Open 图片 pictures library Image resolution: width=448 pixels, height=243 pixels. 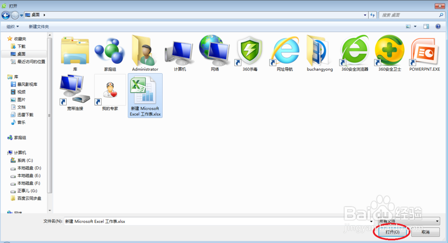[21, 100]
